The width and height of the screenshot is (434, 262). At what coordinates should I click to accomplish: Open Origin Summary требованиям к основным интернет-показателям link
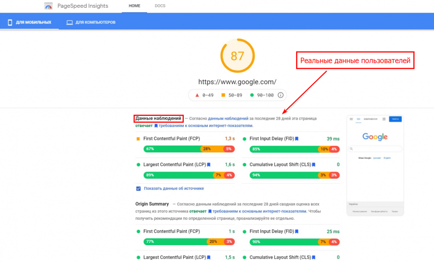point(259,211)
